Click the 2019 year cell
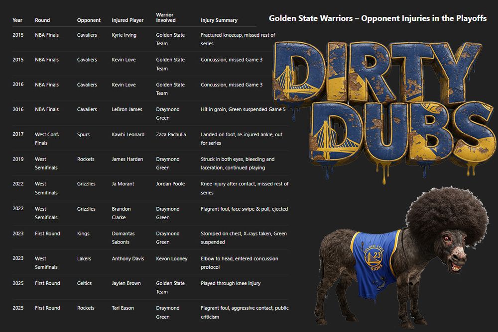 (18, 159)
